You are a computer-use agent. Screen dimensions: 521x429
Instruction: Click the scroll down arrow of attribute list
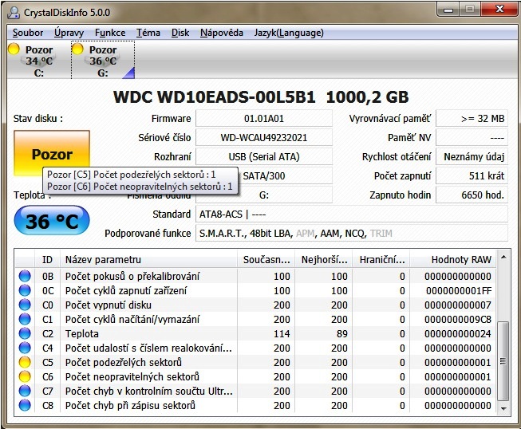503,408
